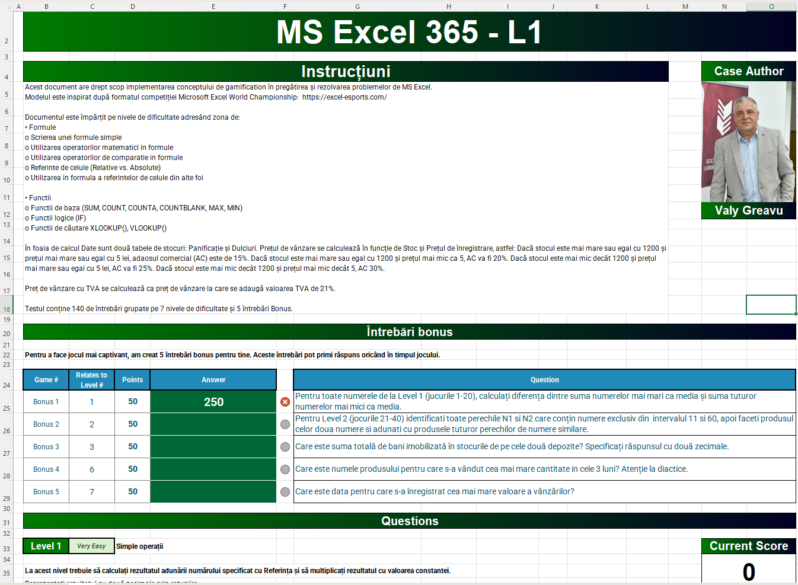Click the blue Question header of the bonus table
The width and height of the screenshot is (798, 585).
click(x=544, y=380)
